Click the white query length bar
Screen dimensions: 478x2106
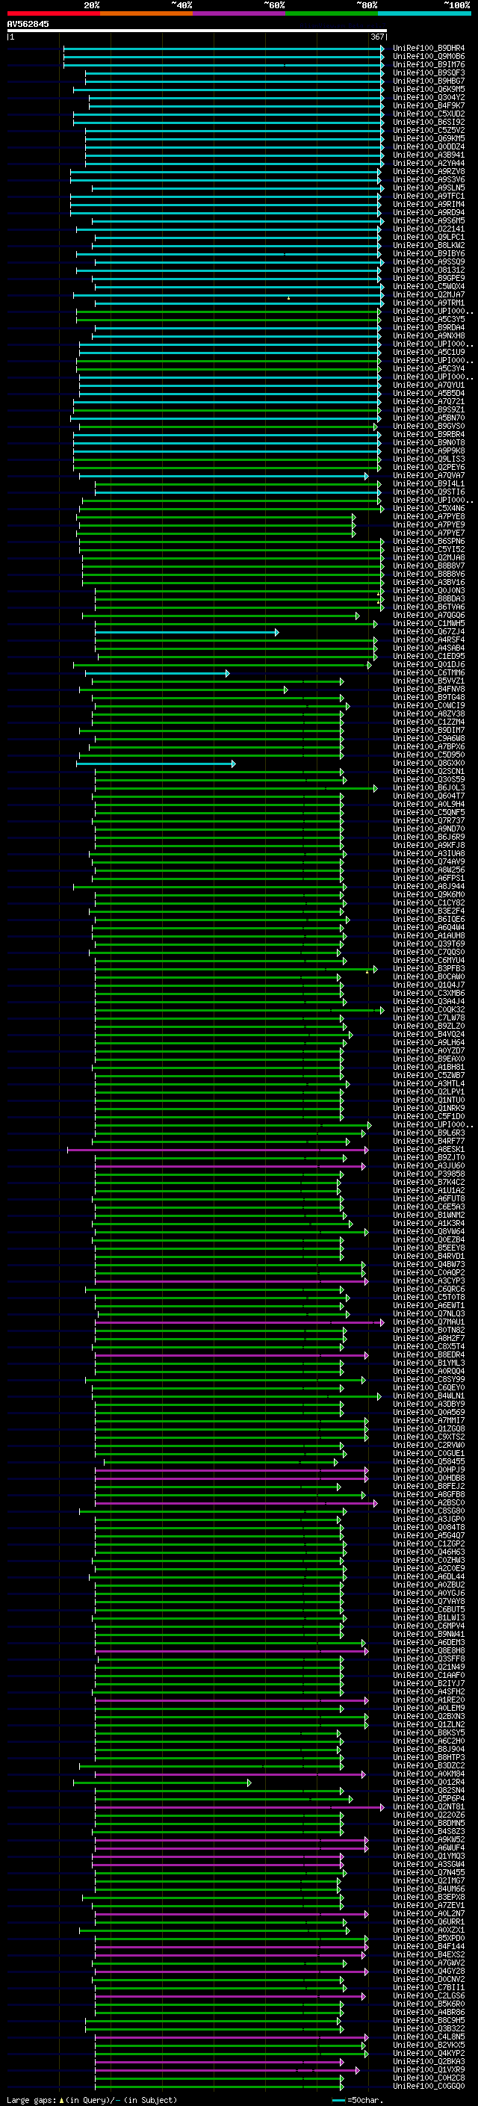(x=196, y=30)
